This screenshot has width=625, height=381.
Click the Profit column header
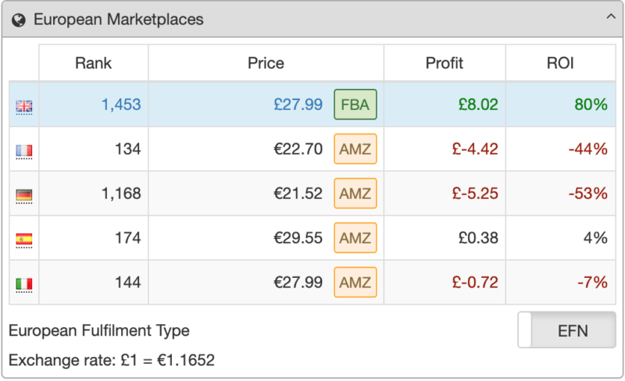pos(444,63)
